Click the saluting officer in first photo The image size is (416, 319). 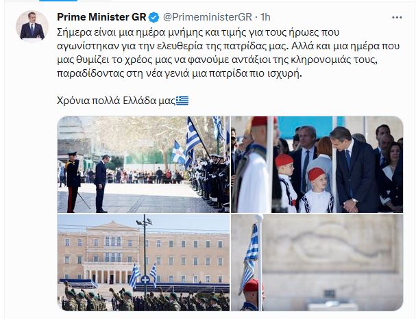click(x=73, y=182)
